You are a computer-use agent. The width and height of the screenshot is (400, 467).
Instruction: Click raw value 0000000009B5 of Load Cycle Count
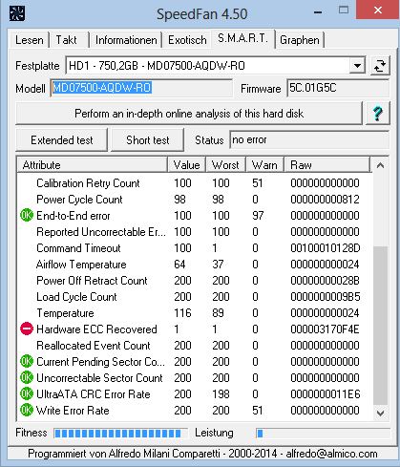tap(325, 297)
